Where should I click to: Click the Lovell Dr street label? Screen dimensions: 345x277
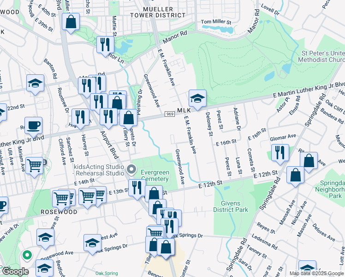coord(270,10)
